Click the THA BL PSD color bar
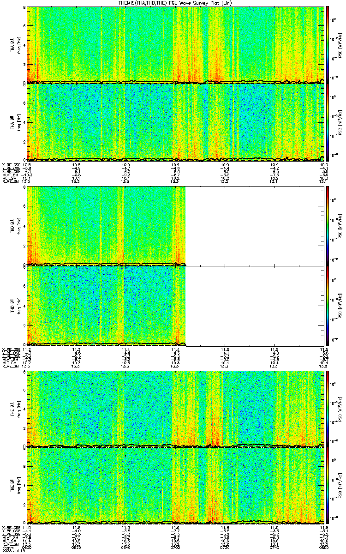Image resolution: width=346 pixels, height=554 pixels. pos(328,45)
